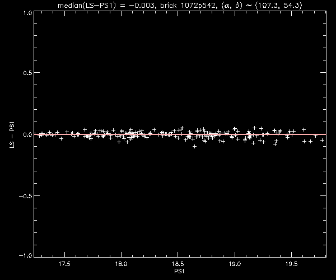Click y-axis tick label 1.0

[x=27, y=13]
